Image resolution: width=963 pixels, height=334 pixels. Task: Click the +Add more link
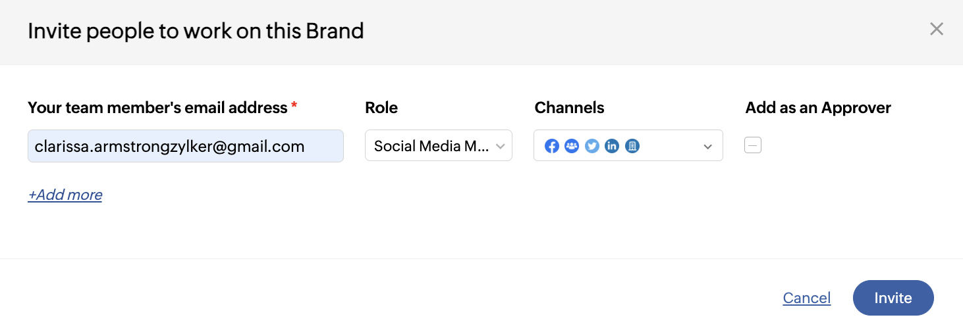coord(65,195)
